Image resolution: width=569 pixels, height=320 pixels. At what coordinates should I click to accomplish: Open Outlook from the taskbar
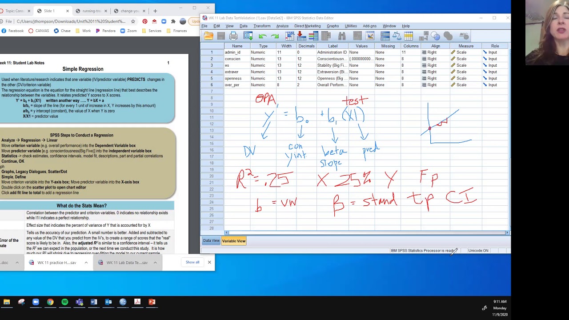pos(108,302)
